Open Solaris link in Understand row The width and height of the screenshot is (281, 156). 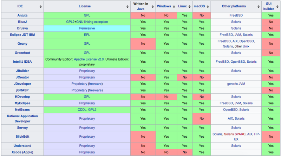point(236,146)
